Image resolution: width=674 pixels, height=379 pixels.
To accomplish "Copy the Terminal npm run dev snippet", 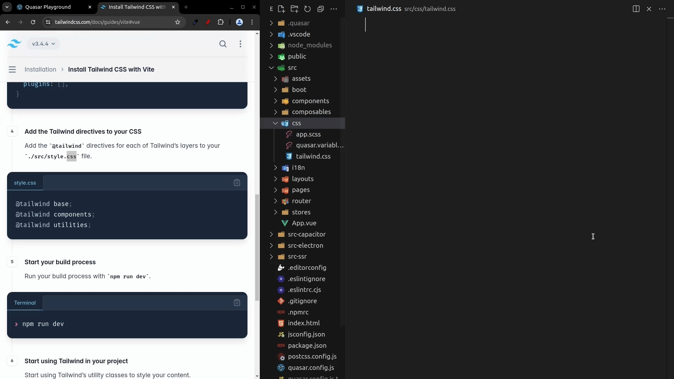I will pos(237,302).
